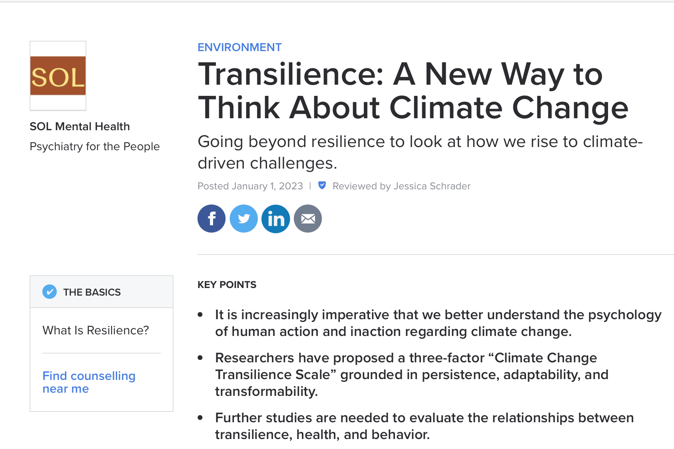Share article on LinkedIn icon
The image size is (674, 449).
[x=276, y=219]
